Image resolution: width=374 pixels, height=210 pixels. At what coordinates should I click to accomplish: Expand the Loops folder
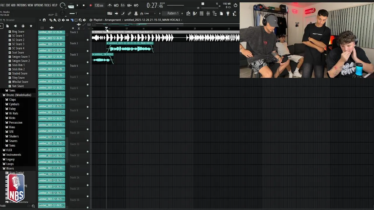[10, 164]
